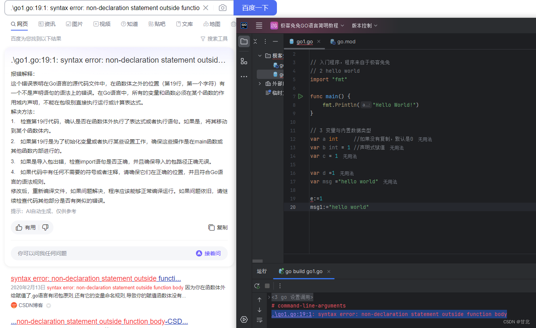This screenshot has width=536, height=328.
Task: Open Baidu 网页 tab
Action: pyautogui.click(x=19, y=24)
